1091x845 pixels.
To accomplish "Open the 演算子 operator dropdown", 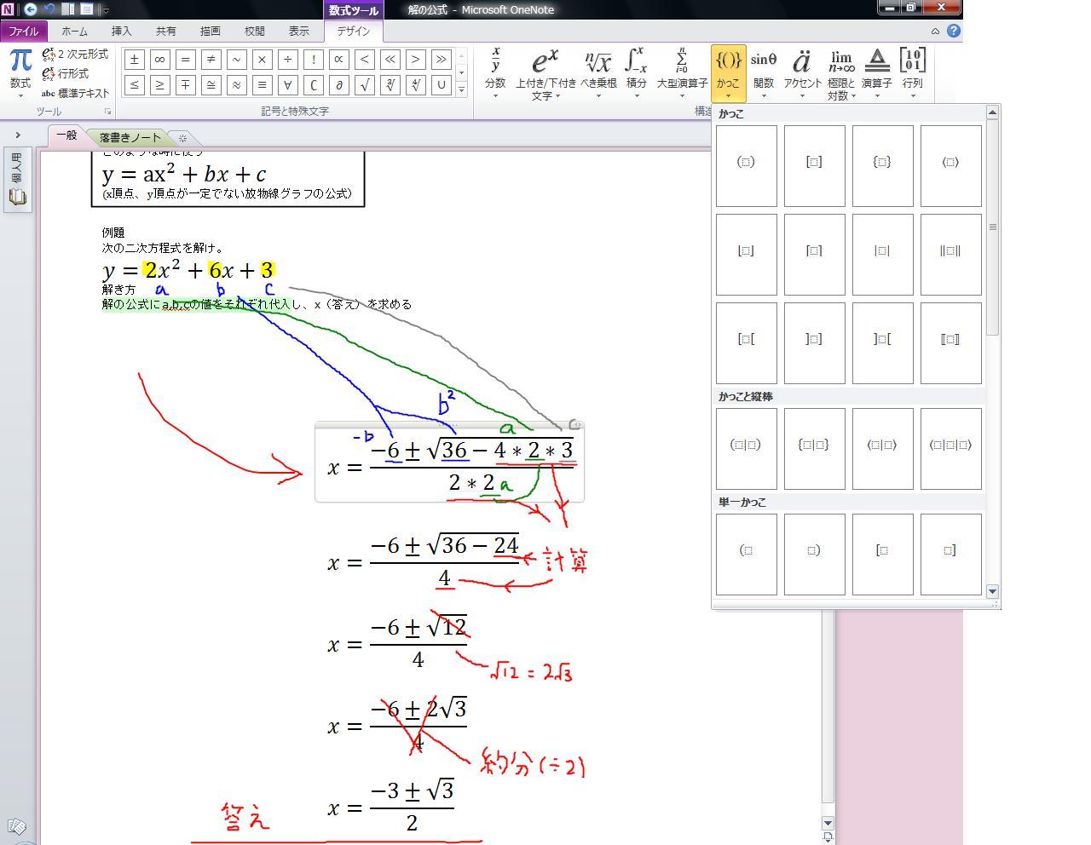I will [x=876, y=74].
